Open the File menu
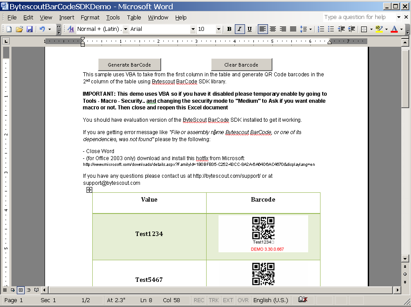The height and width of the screenshot is (307, 411). [x=12, y=18]
